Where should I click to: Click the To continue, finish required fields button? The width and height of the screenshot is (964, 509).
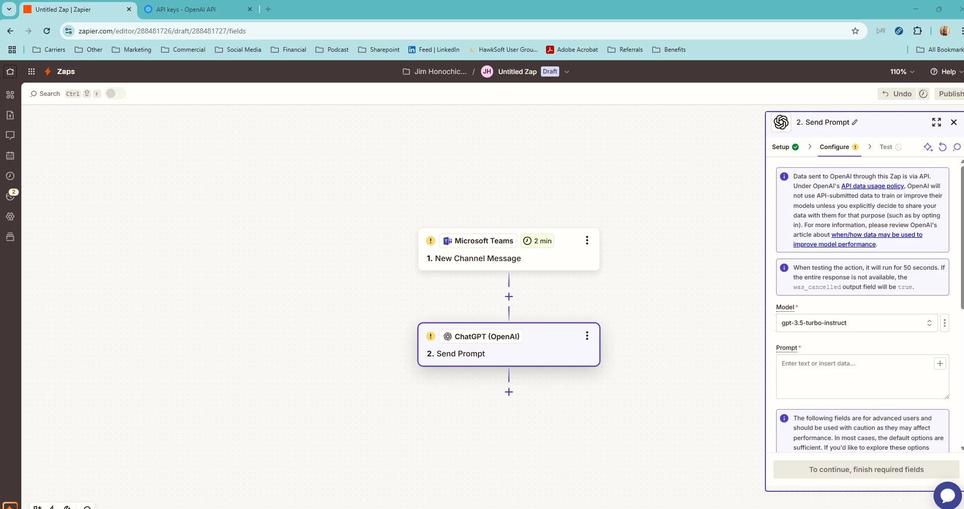coord(866,469)
